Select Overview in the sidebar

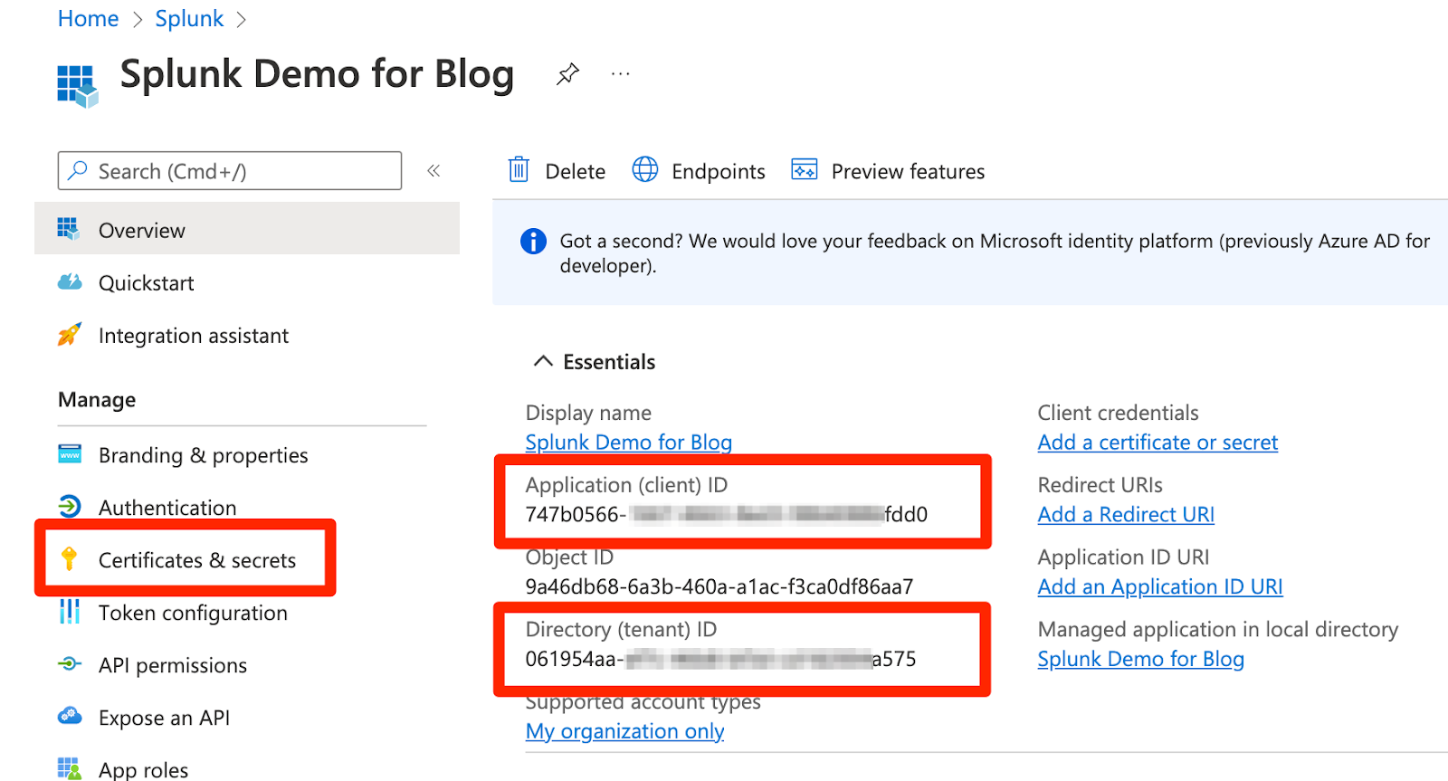click(x=247, y=230)
